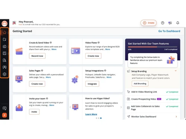This screenshot has height=139, width=186.
Task: Open Create Prospecting Video task
Action: click(x=153, y=99)
